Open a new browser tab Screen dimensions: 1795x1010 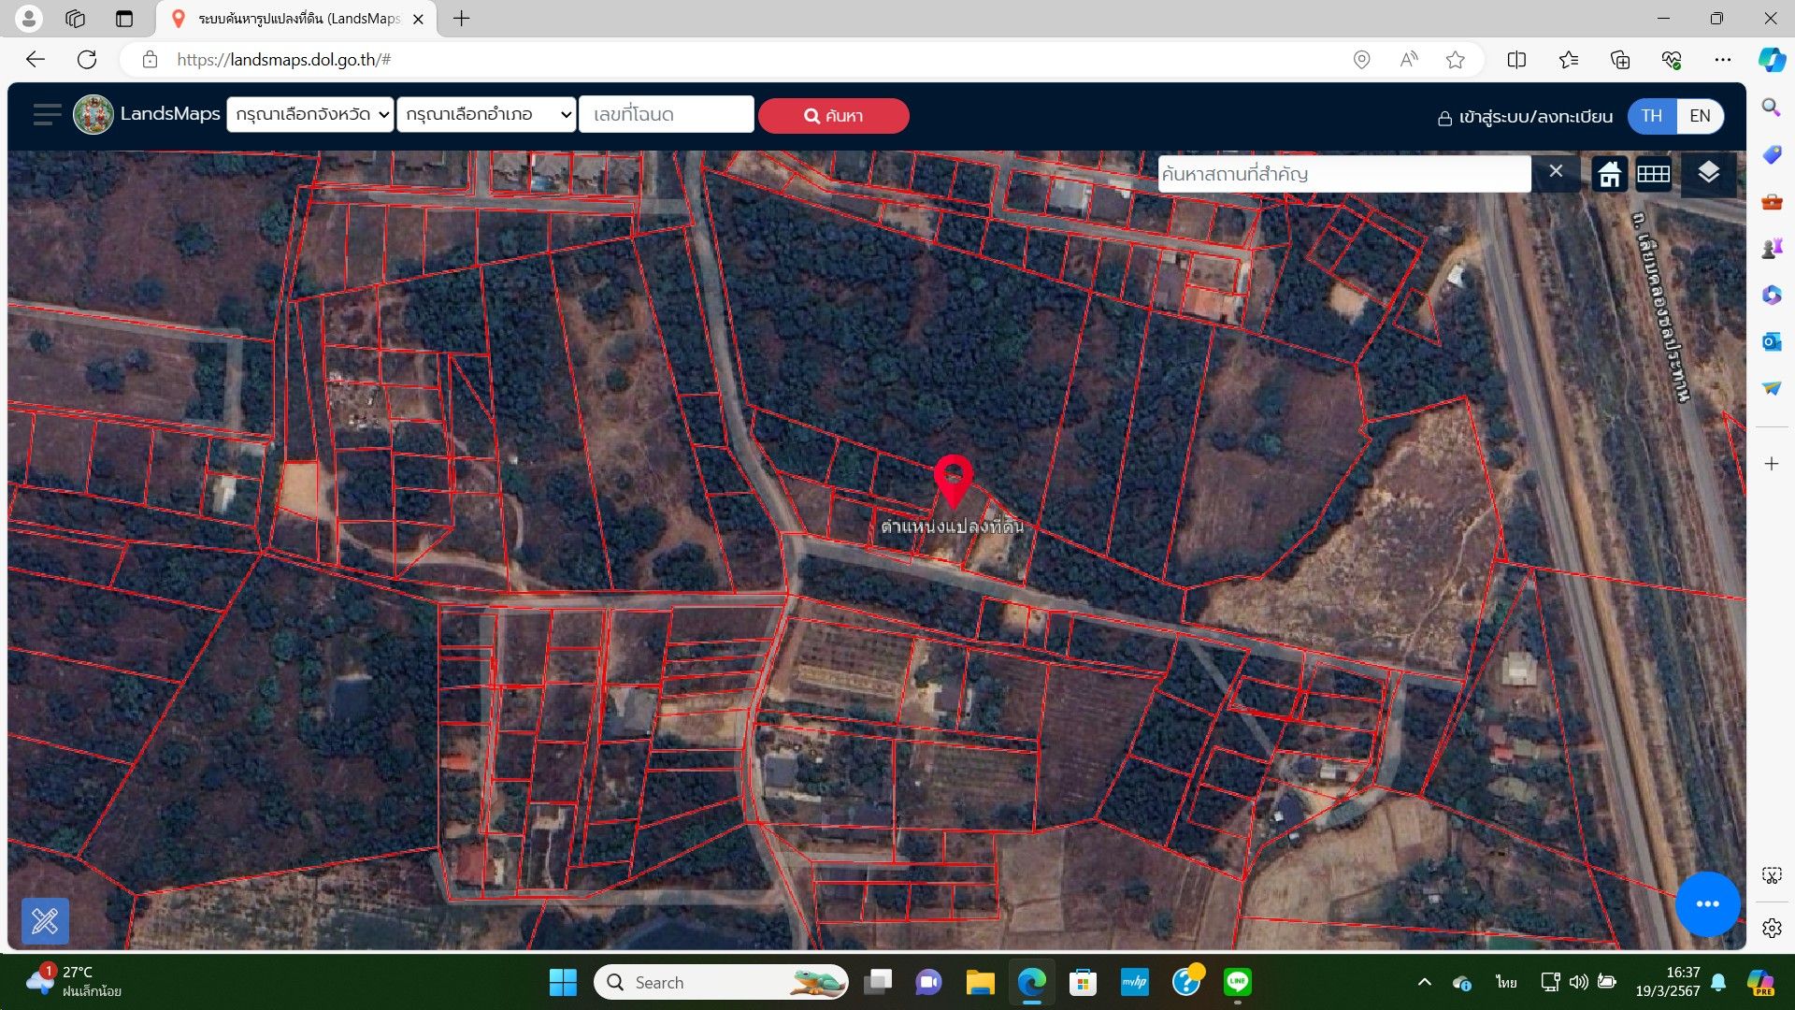tap(461, 19)
